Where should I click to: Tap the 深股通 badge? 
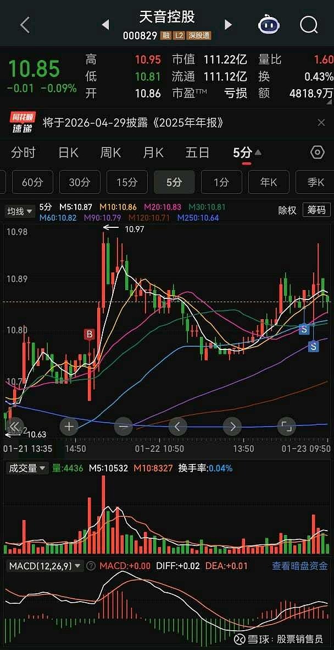coord(199,36)
